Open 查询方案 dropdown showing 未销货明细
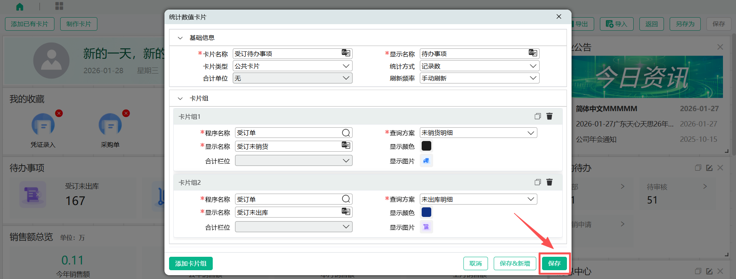 [x=478, y=133]
